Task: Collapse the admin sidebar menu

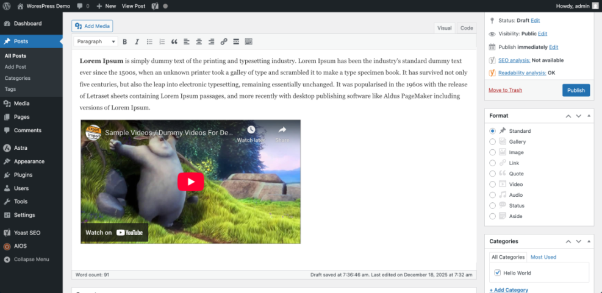Action: point(31,259)
